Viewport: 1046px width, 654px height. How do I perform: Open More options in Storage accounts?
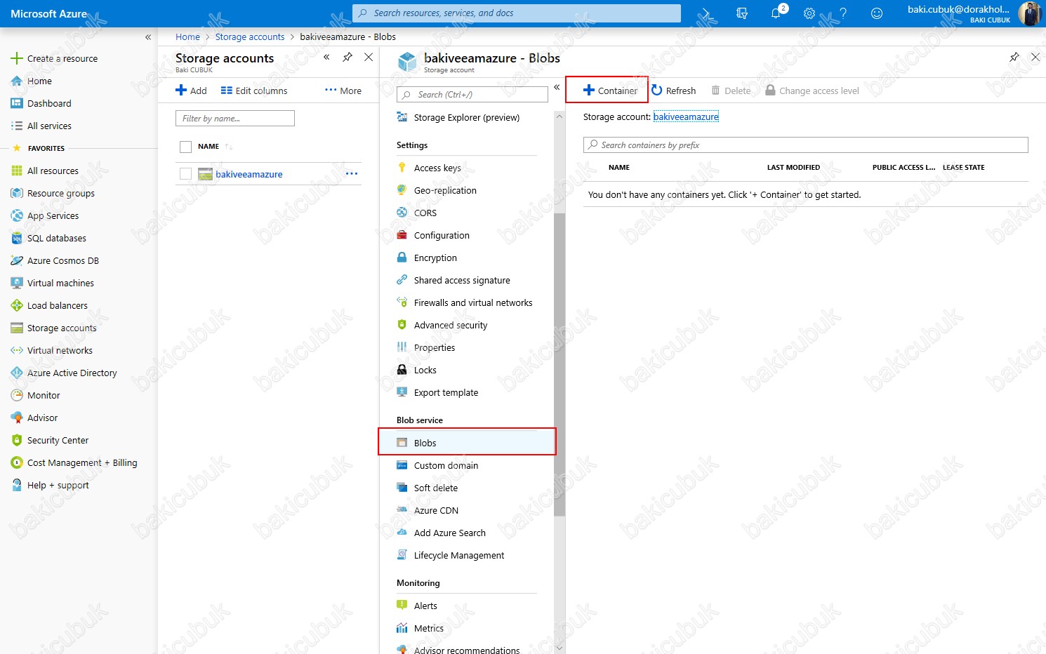343,91
